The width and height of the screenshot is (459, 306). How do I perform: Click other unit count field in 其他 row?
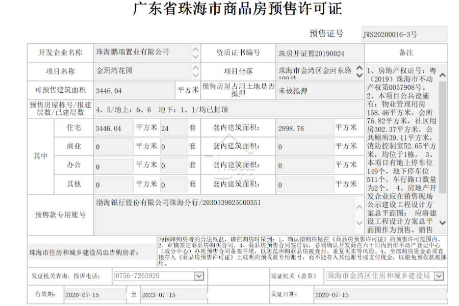174,185
